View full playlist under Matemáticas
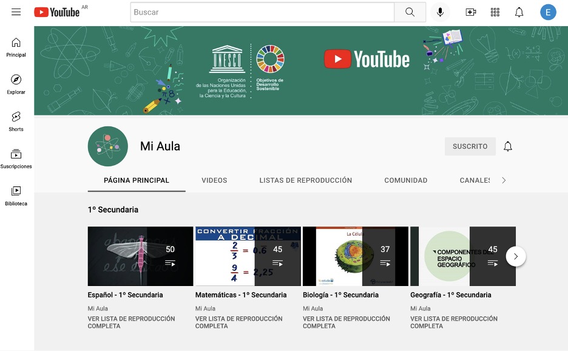The height and width of the screenshot is (351, 568). (238, 322)
